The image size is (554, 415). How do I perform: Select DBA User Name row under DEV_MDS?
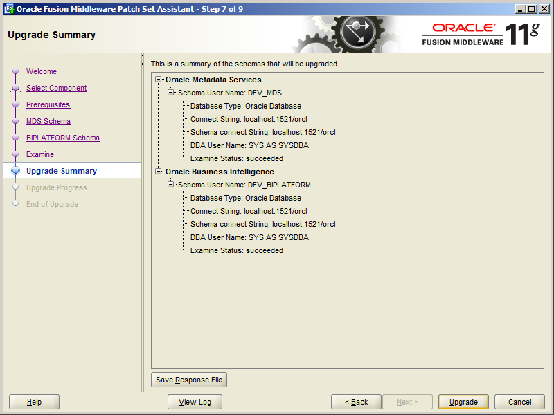249,145
